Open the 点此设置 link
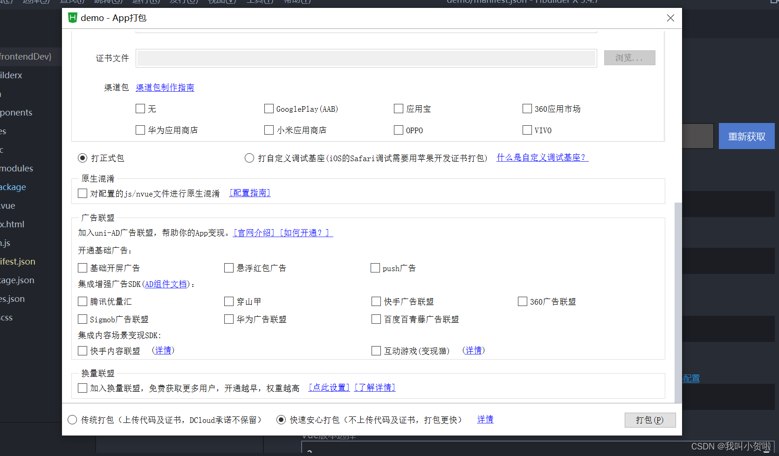The height and width of the screenshot is (456, 779). click(x=329, y=388)
